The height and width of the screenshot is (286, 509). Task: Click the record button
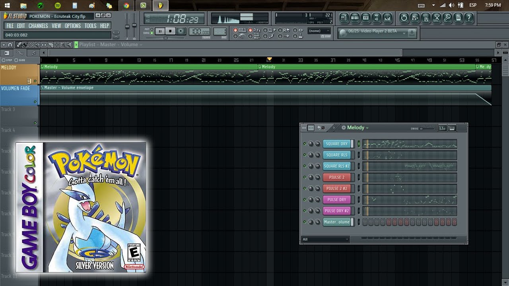(x=181, y=31)
